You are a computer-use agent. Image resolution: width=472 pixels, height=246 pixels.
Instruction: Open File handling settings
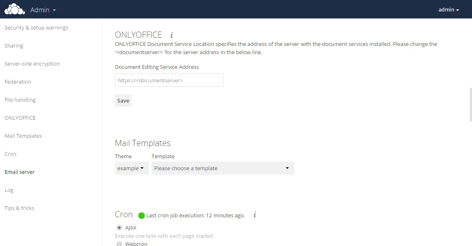pyautogui.click(x=20, y=100)
